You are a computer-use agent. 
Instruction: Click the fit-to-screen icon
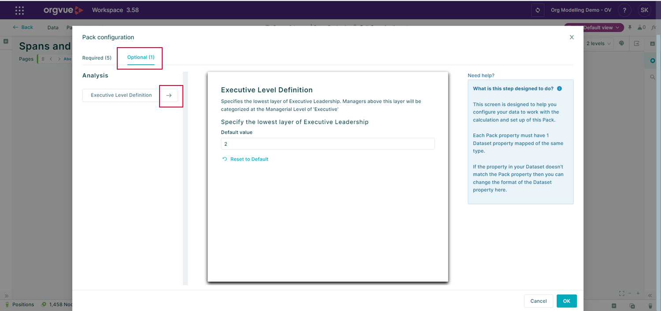622,293
